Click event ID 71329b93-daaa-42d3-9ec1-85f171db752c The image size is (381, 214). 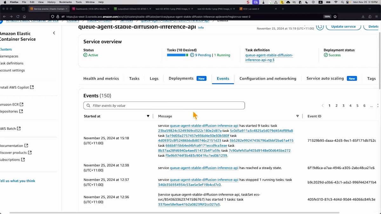point(342,140)
